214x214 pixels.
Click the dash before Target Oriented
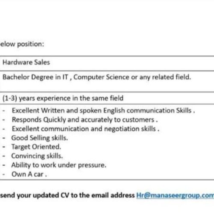click(4, 147)
